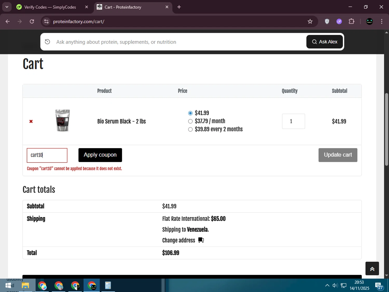Open the Calculator taskbar icon
Screen dimensions: 389x292
[108, 286]
